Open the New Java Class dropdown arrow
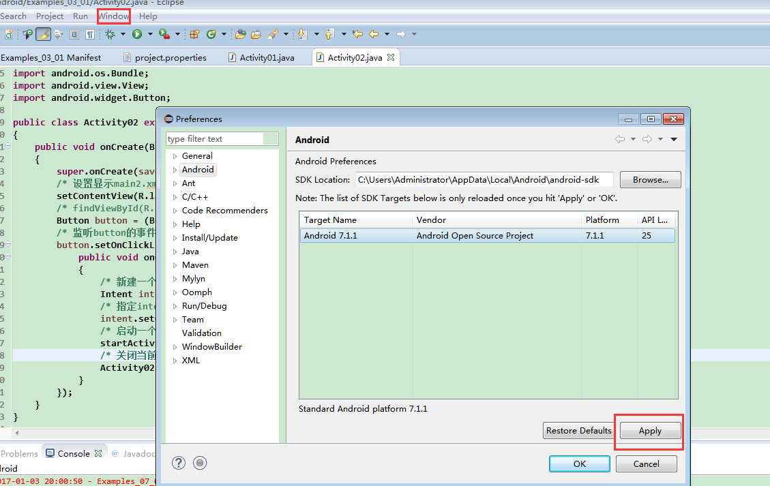The width and height of the screenshot is (770, 486). (224, 34)
